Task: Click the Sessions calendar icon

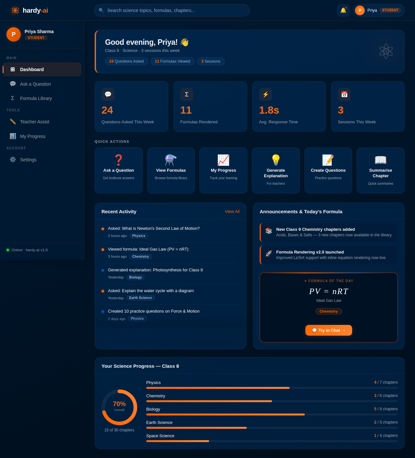Action: coord(344,94)
